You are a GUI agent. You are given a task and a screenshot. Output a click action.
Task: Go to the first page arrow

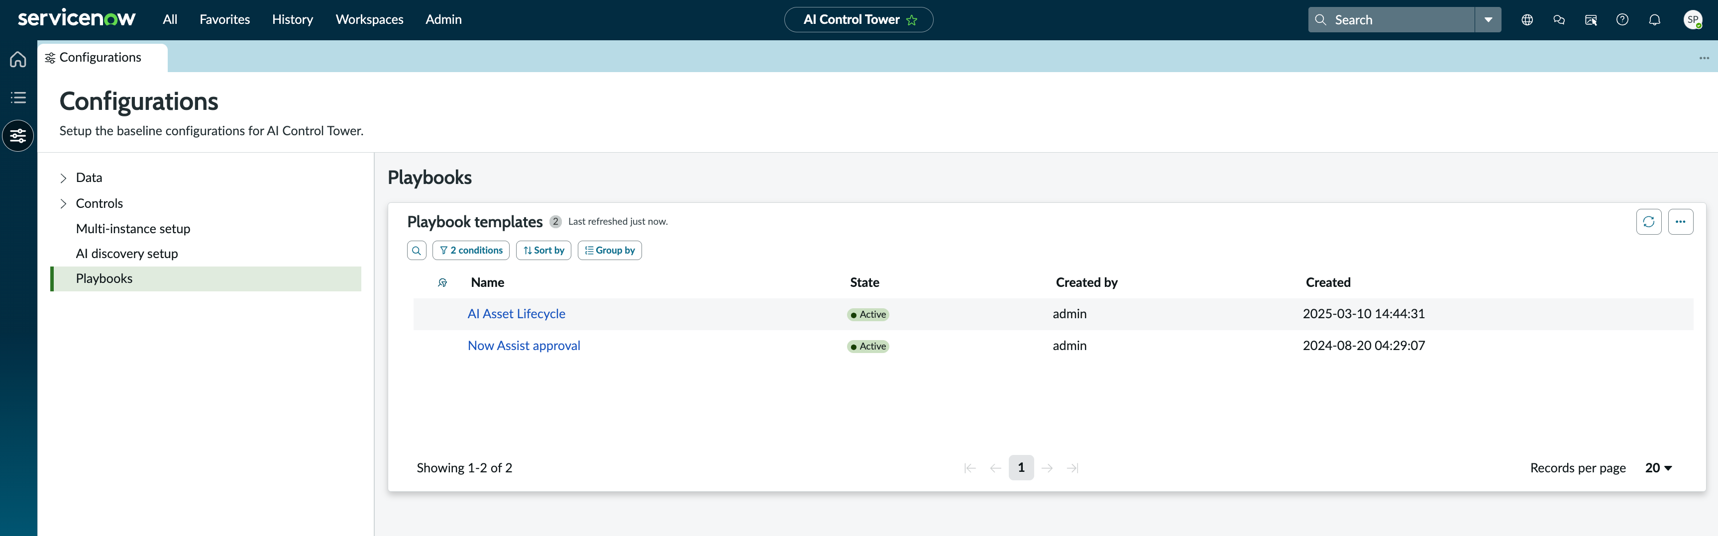pos(969,468)
